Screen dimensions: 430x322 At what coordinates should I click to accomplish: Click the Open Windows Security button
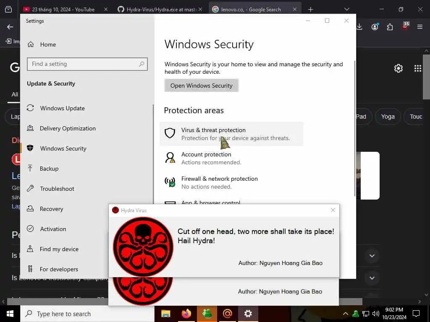pos(201,86)
